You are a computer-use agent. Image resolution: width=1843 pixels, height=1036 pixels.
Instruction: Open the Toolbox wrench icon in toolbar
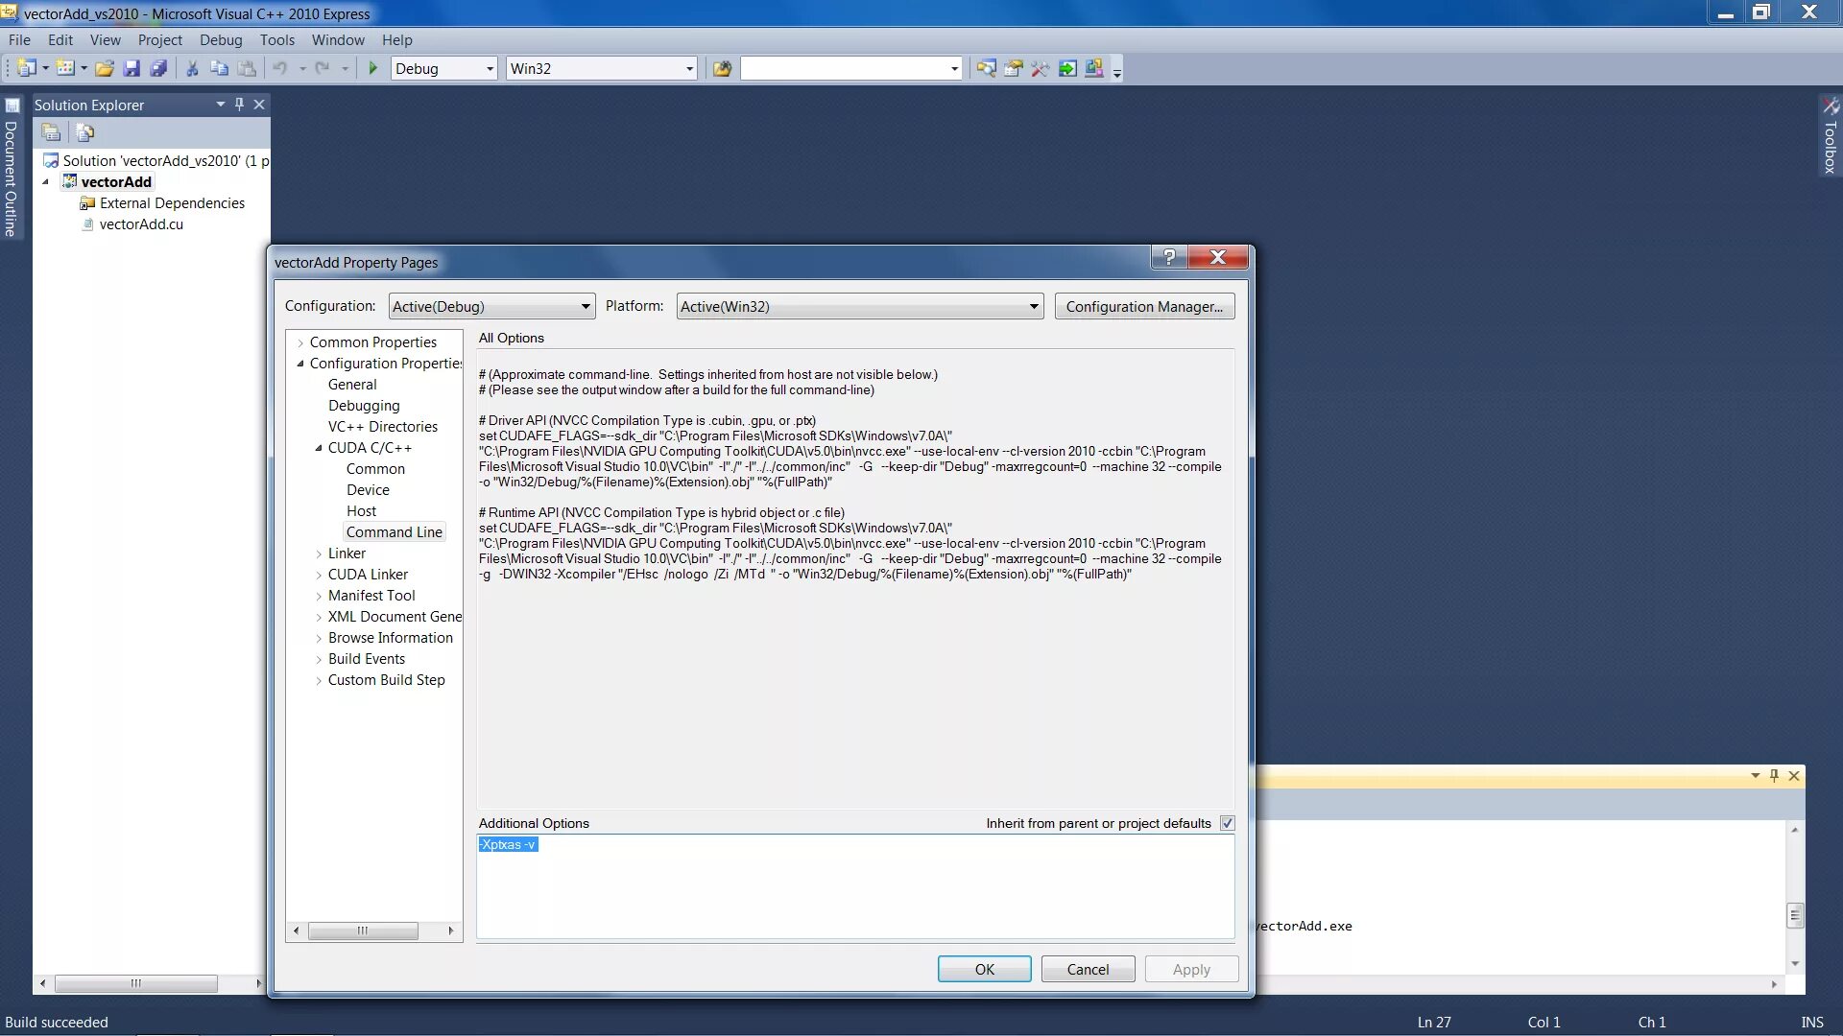click(1040, 68)
